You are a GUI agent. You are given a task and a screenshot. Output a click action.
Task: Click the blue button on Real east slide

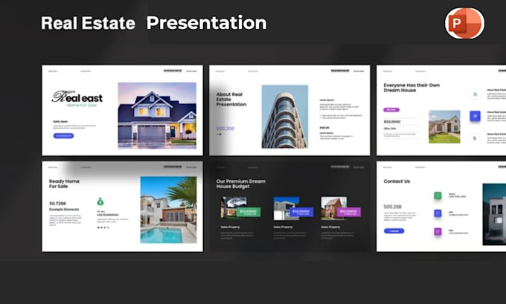tap(63, 136)
